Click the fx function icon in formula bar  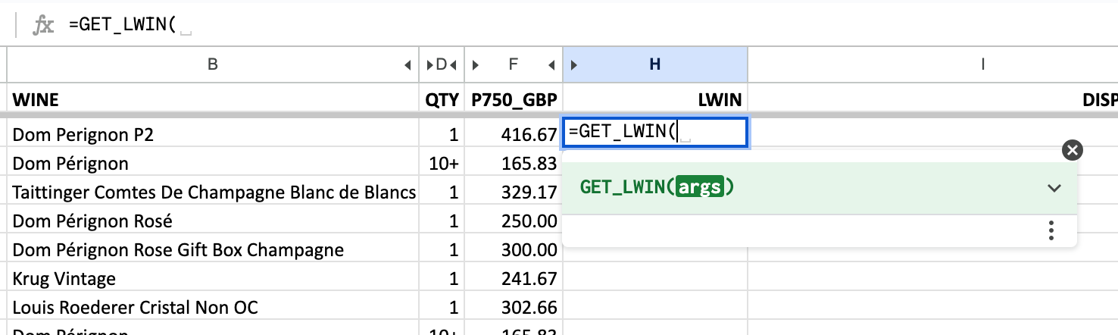43,25
